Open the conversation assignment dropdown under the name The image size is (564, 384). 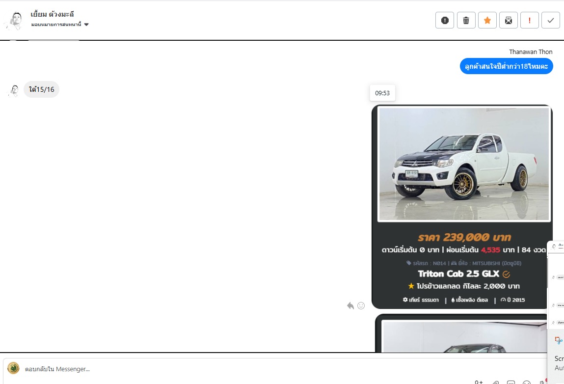pyautogui.click(x=60, y=25)
